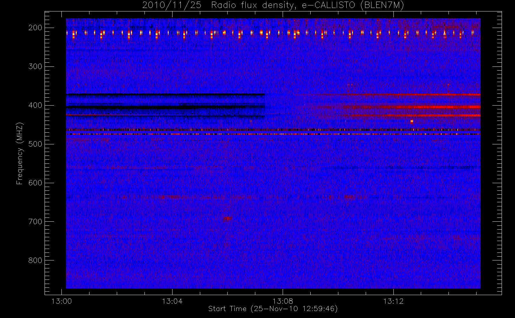Image resolution: width=515 pixels, height=318 pixels.
Task: Click the 700 frequency tick label
Action: tap(35, 222)
